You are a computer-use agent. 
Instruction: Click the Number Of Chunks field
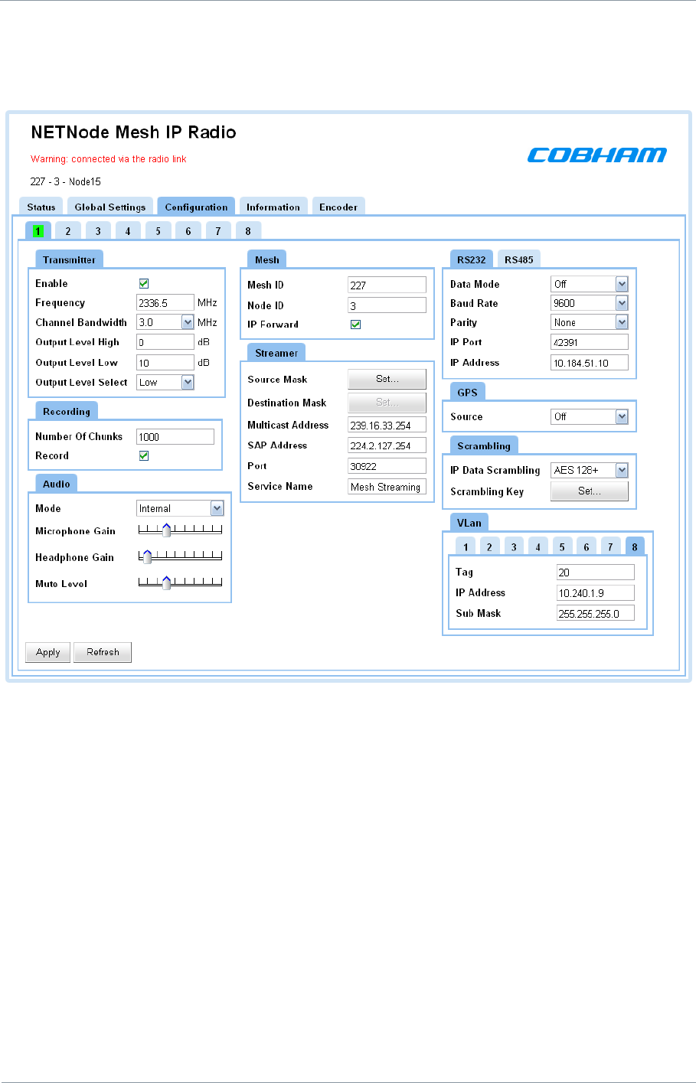tap(175, 437)
